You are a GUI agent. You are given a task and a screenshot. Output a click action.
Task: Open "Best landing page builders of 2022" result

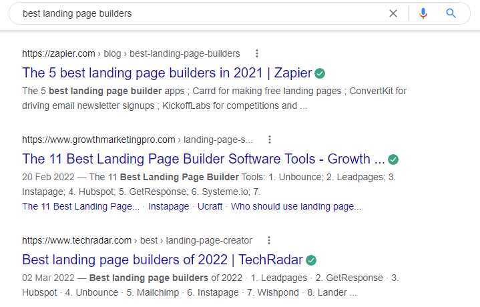point(162,260)
